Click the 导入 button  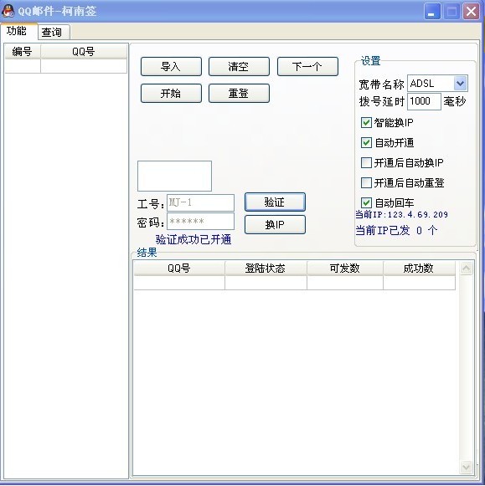171,66
